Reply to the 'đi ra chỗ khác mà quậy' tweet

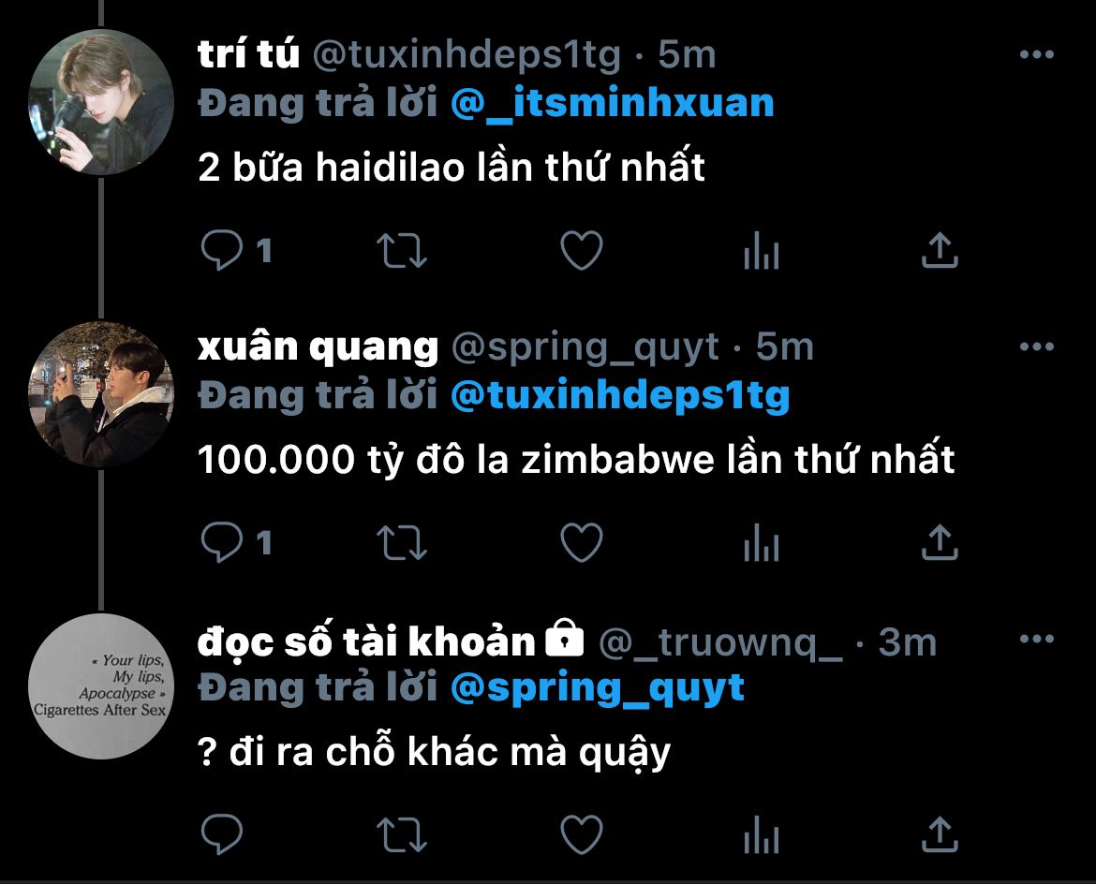click(x=222, y=834)
